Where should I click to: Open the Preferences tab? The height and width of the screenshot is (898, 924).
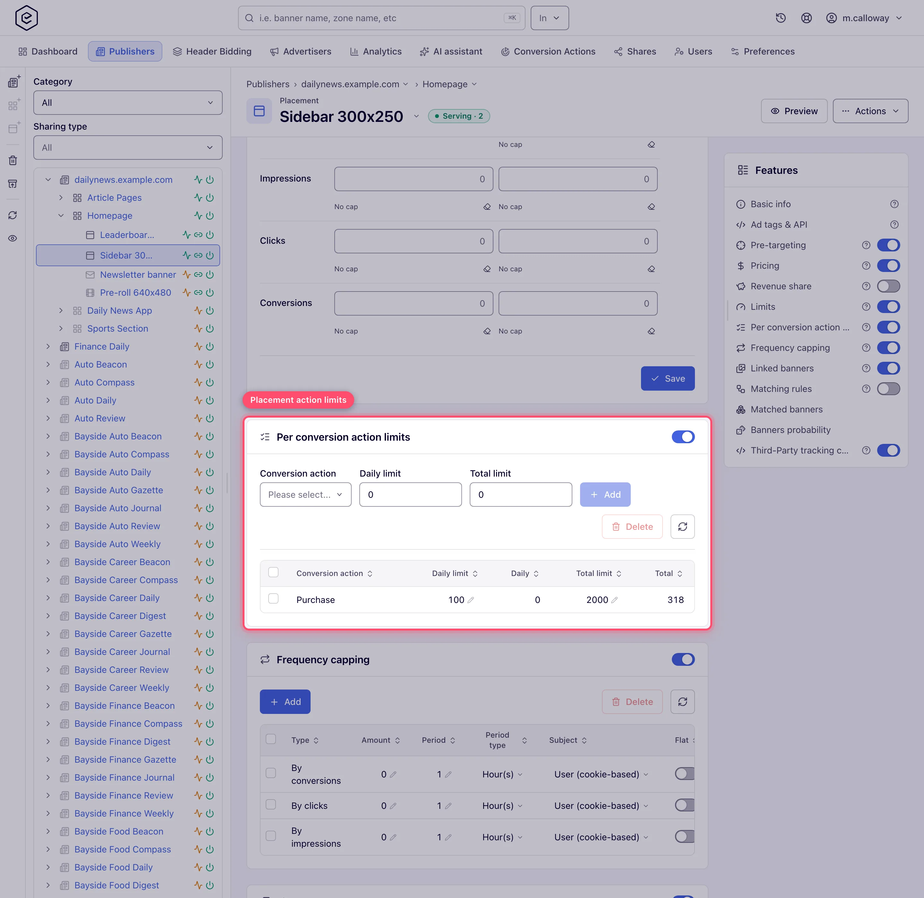coord(763,51)
